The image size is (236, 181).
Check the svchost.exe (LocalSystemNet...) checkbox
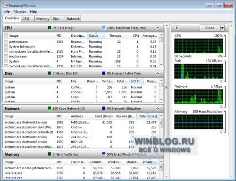click(6, 51)
